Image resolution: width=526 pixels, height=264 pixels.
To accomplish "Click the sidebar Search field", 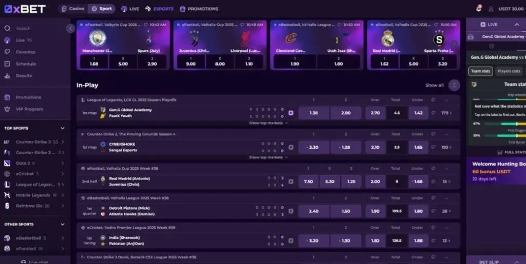I will coord(34,28).
